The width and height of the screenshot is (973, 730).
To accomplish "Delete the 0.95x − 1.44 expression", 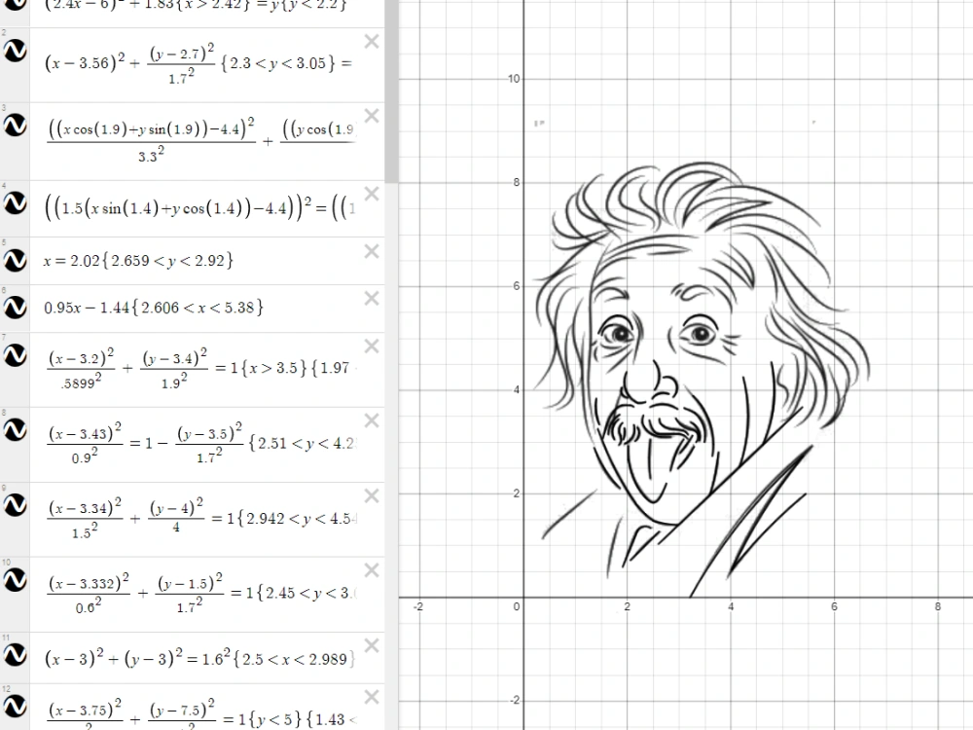I will (x=372, y=299).
